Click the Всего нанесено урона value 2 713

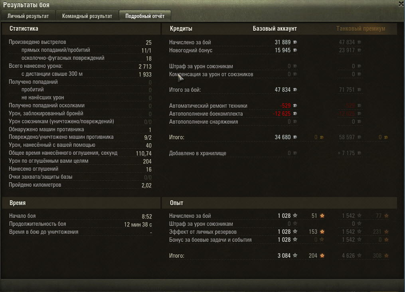(x=145, y=66)
